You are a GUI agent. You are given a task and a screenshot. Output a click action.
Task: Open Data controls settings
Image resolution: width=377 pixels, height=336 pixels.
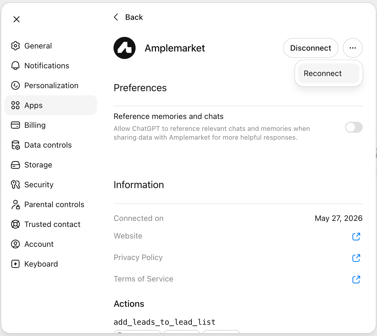click(51, 145)
